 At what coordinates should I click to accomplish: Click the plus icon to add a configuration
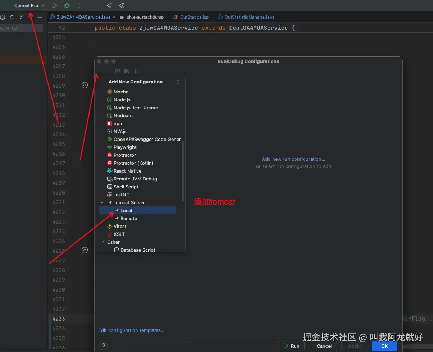[x=99, y=71]
